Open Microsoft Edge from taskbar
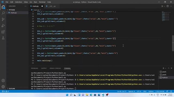 click(91, 95)
